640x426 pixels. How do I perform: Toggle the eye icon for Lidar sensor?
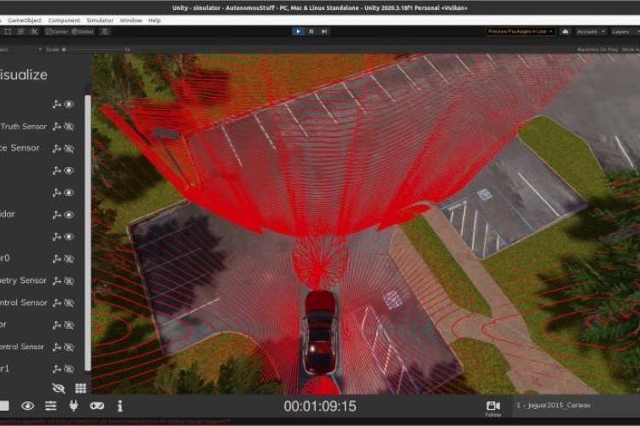[70, 215]
